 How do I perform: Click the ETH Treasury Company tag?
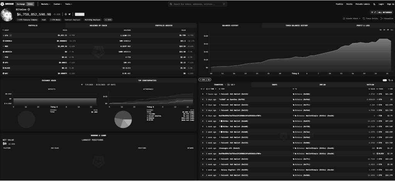click(x=28, y=20)
